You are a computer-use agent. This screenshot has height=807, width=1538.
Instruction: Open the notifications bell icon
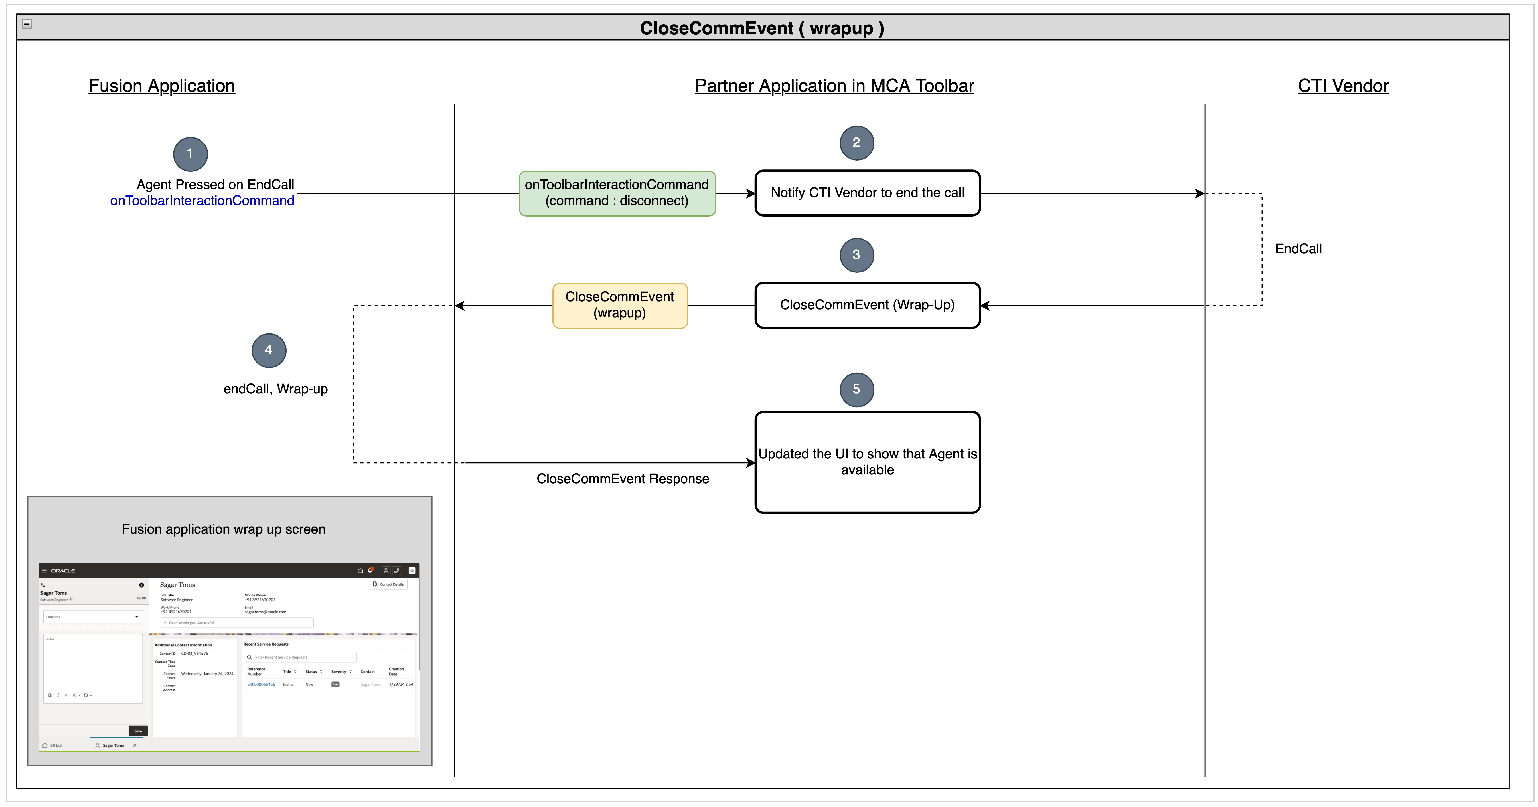[370, 570]
